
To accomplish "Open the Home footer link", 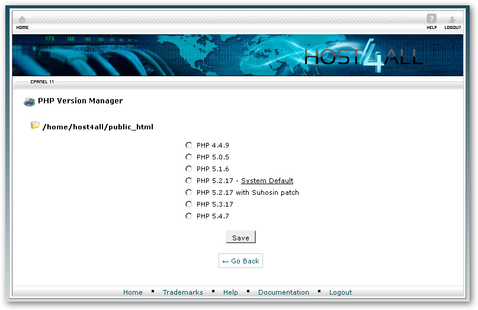I will tap(133, 292).
